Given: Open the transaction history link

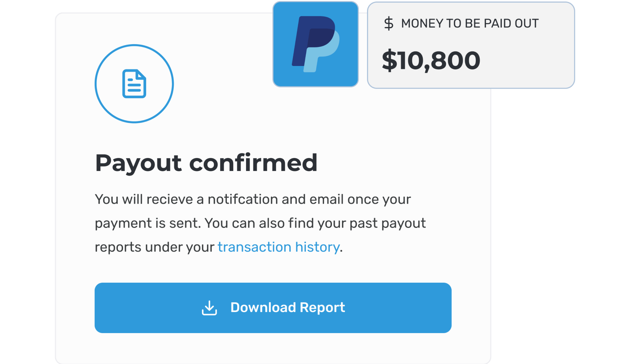Looking at the screenshot, I should [x=279, y=247].
